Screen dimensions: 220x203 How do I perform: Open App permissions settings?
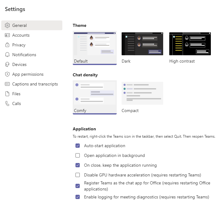coord(32,74)
